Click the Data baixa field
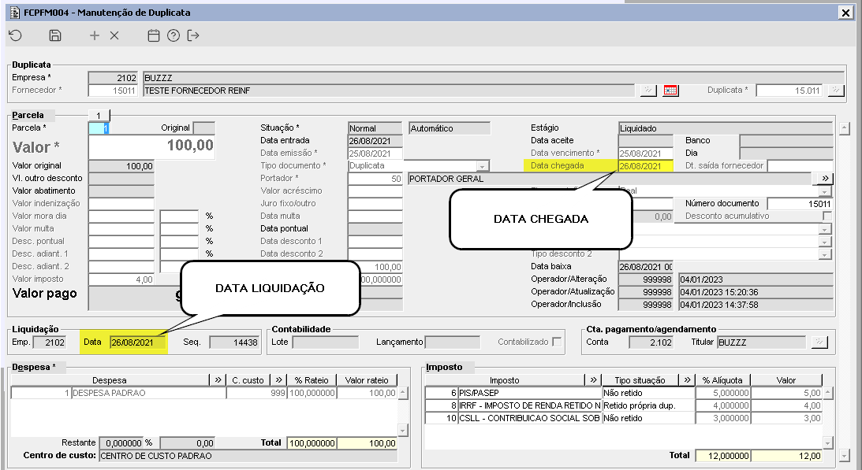 pyautogui.click(x=645, y=267)
